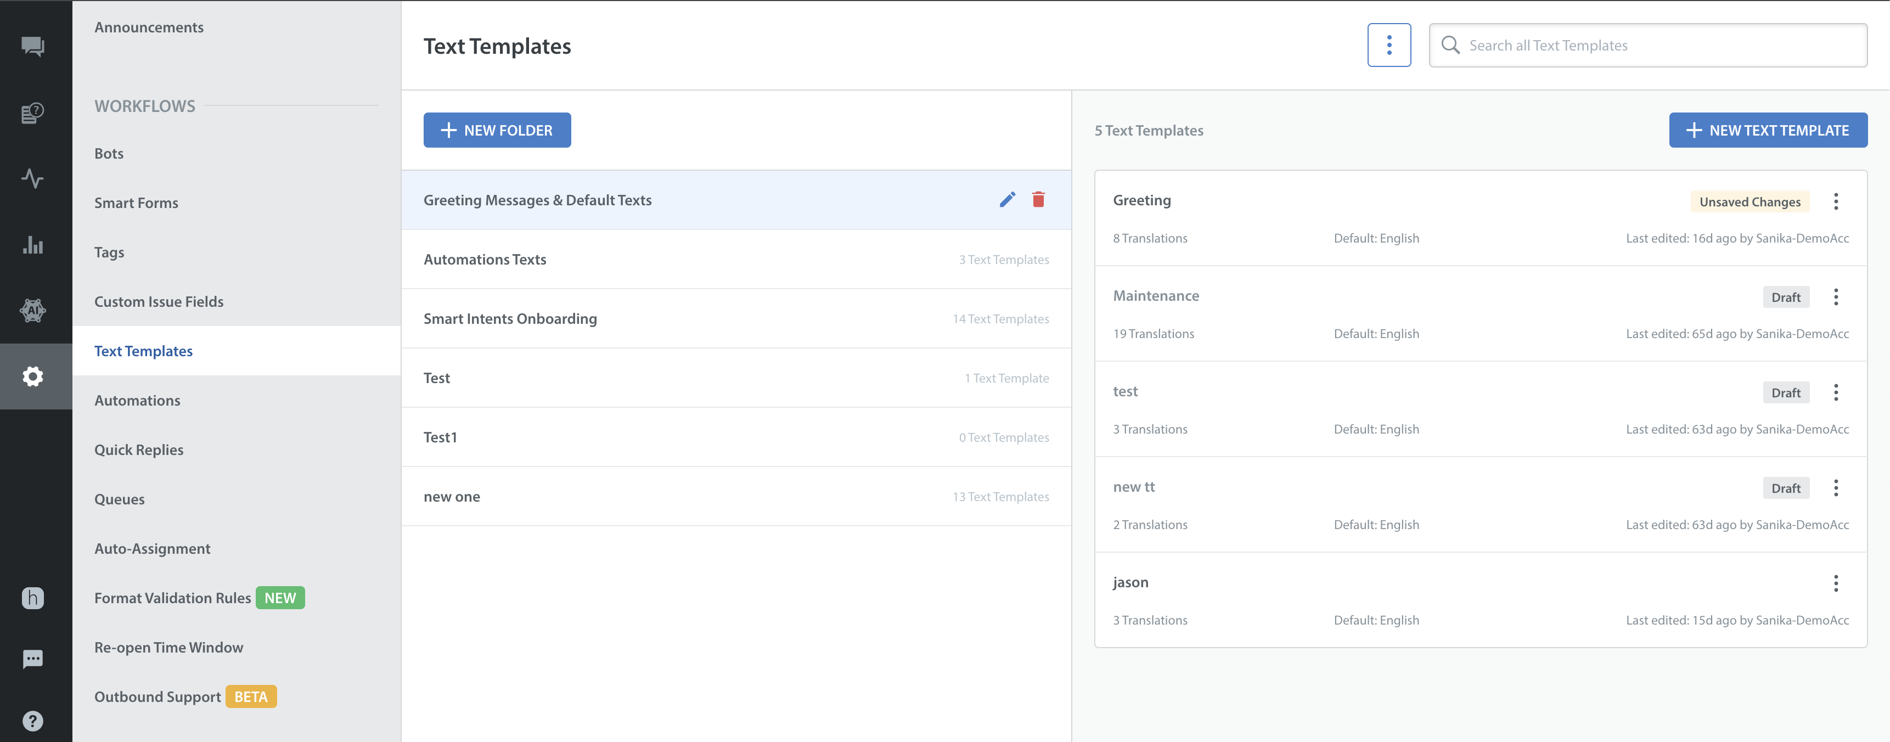Go to Announcements settings
This screenshot has height=742, width=1890.
tap(149, 27)
